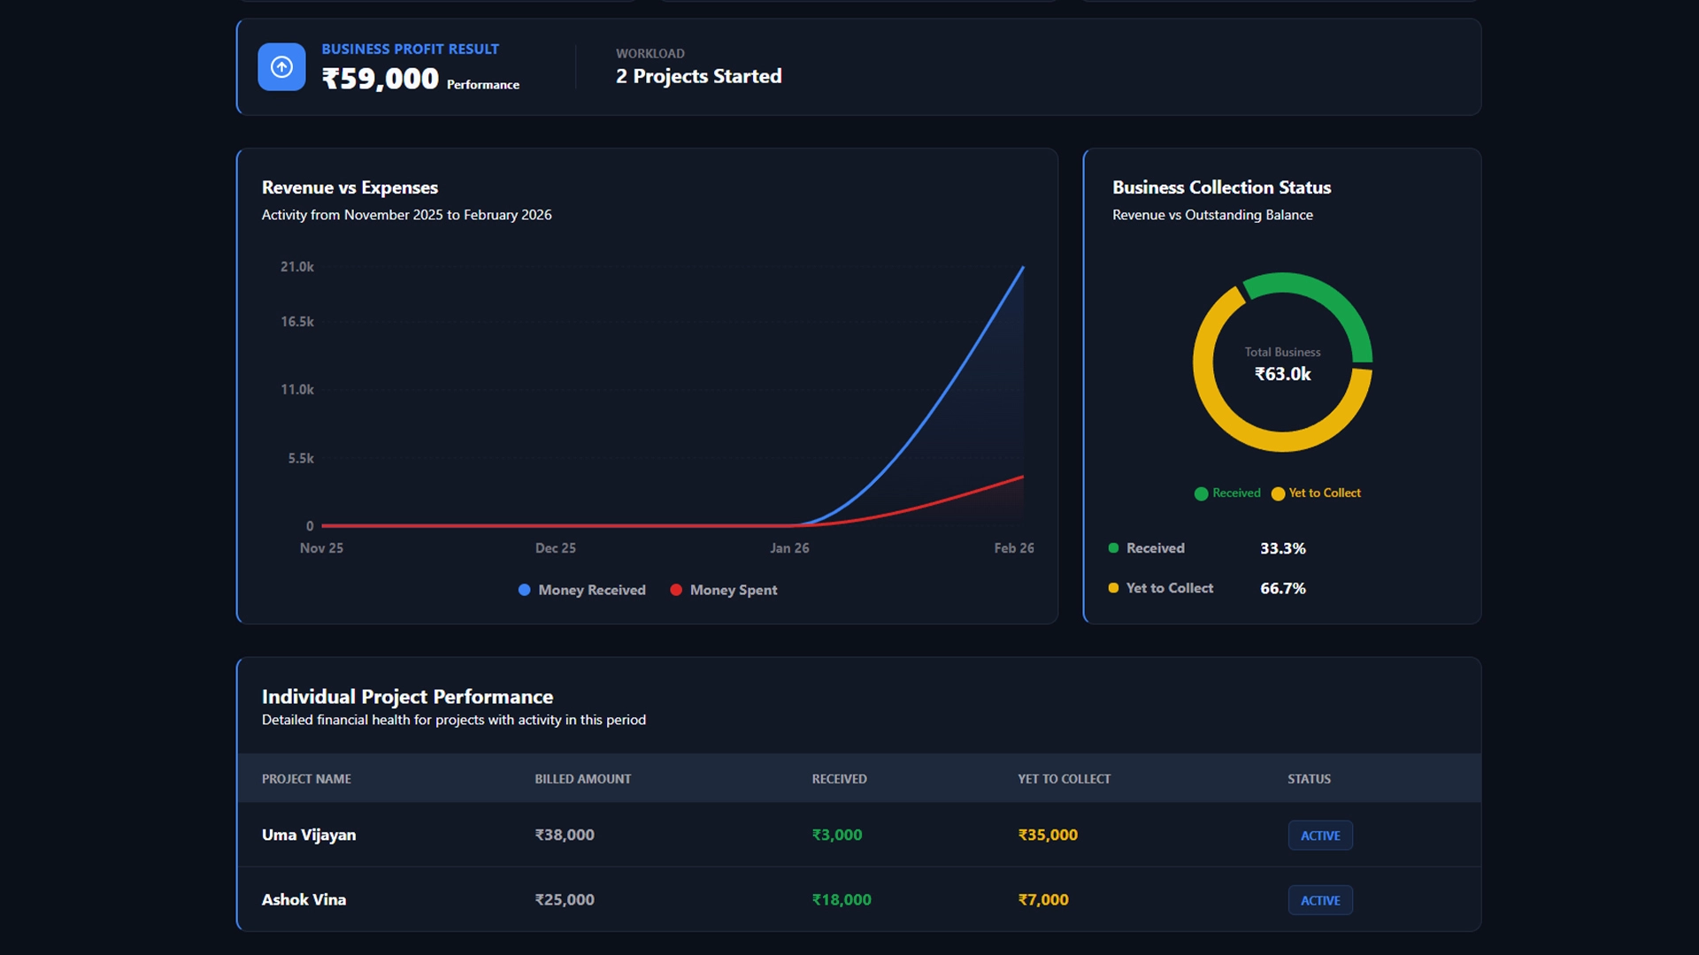Image resolution: width=1699 pixels, height=955 pixels.
Task: Click the 2 Projects Started workload text
Action: (698, 76)
